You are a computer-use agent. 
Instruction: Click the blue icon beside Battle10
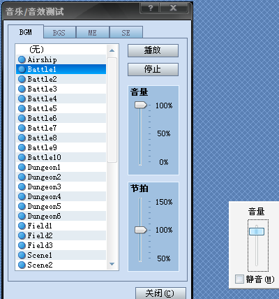point(22,157)
